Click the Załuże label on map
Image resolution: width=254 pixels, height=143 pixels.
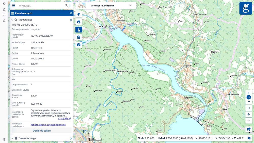tap(100, 26)
